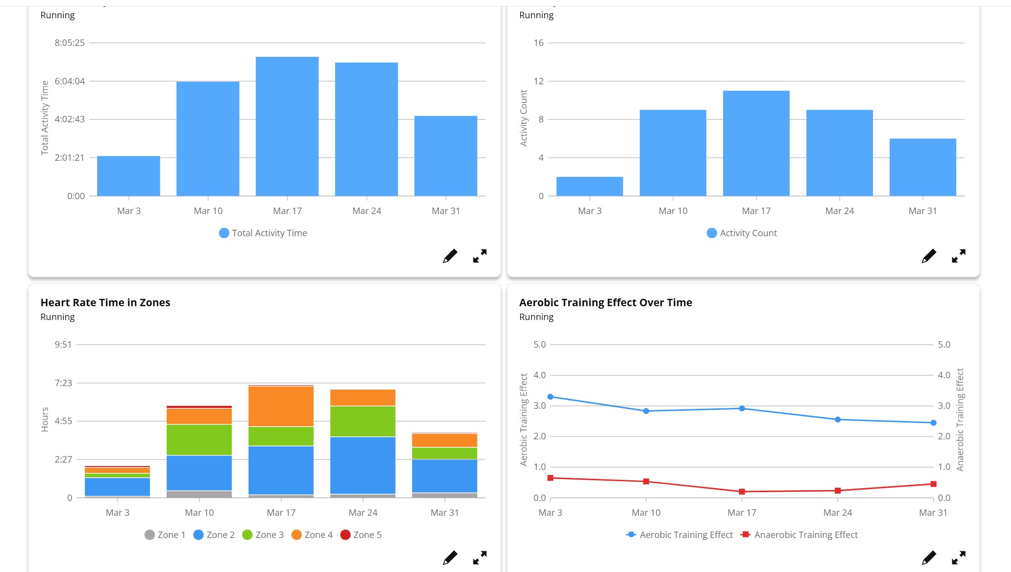The height and width of the screenshot is (572, 1011).
Task: Toggle Activity Count legend item
Action: tap(742, 233)
